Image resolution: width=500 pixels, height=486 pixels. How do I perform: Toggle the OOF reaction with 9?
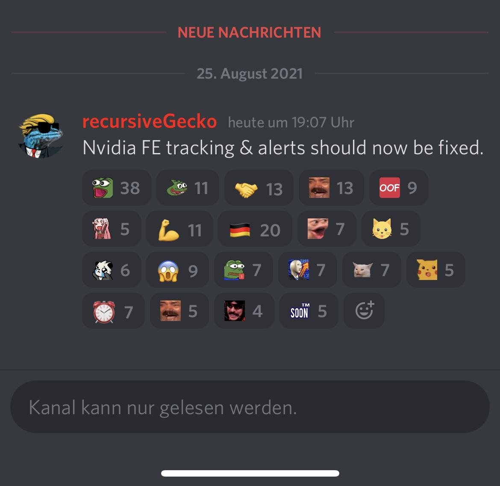point(399,188)
